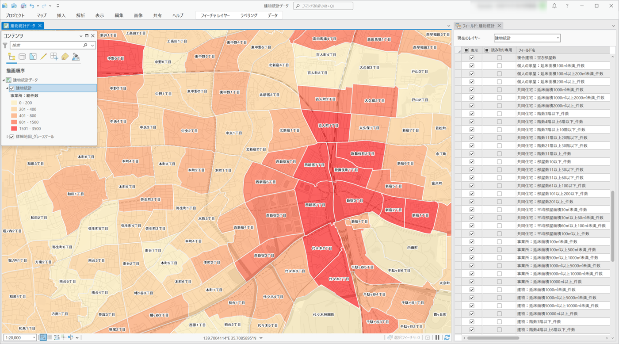Expand the 詳細地図_グレースケール layer tree
619x344 pixels.
click(x=7, y=137)
